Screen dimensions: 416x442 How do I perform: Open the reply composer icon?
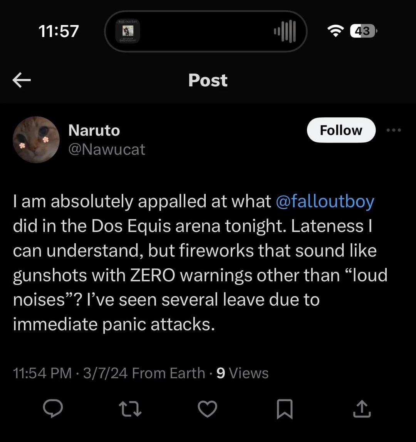pos(52,409)
